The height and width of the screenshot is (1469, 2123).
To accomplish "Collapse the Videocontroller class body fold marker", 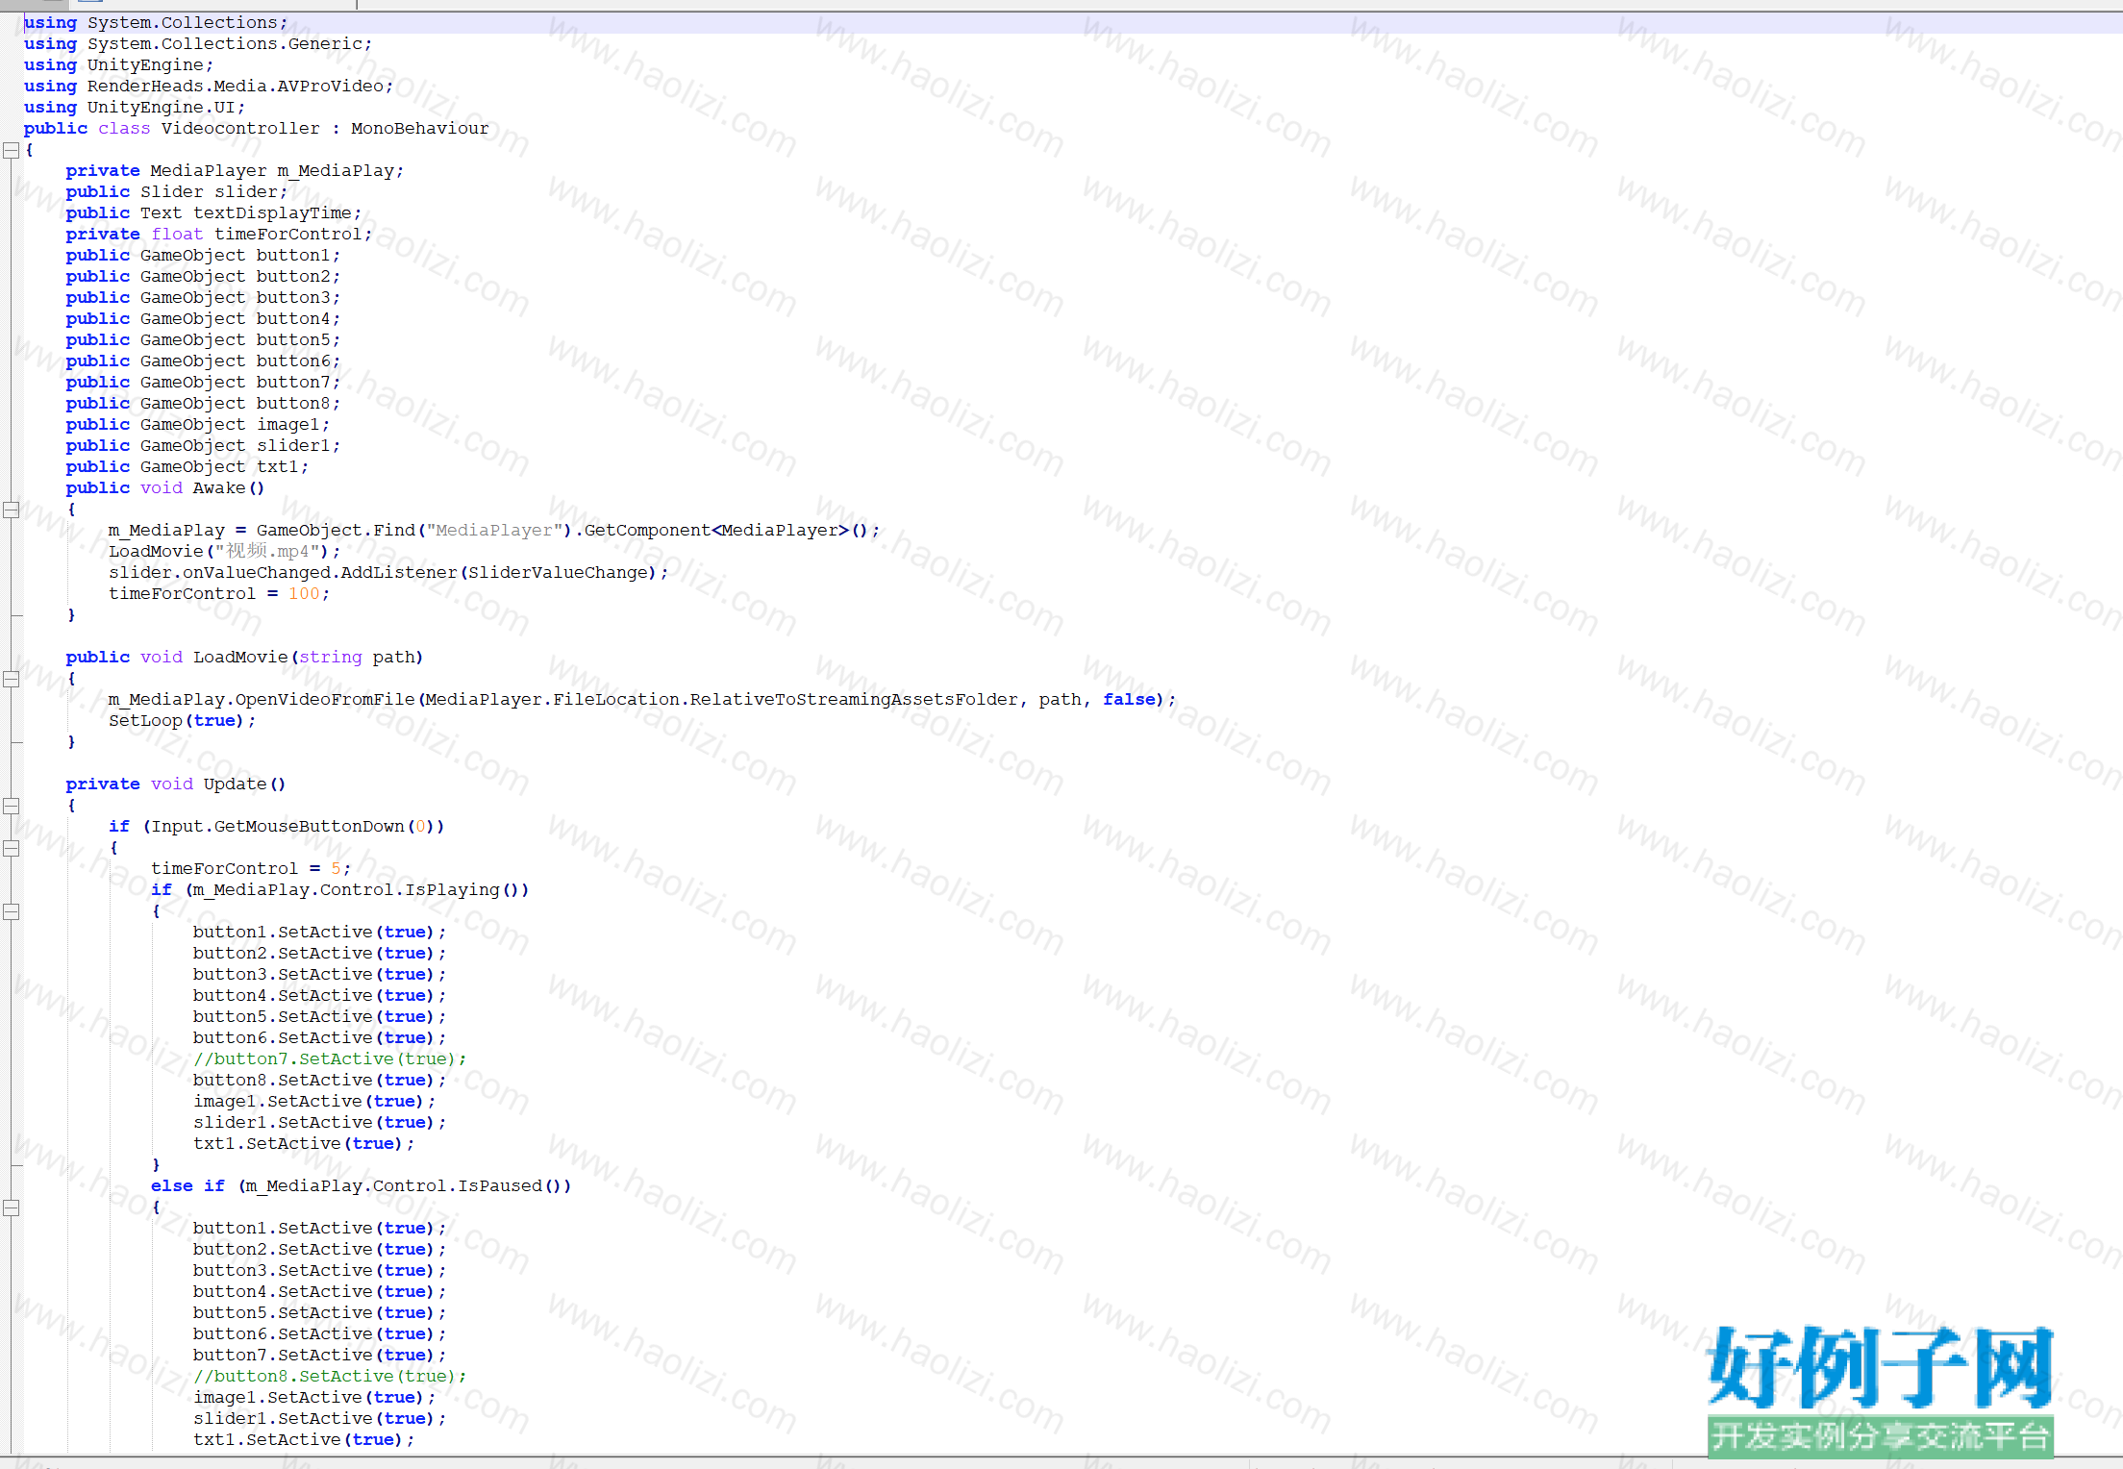I will 12,150.
